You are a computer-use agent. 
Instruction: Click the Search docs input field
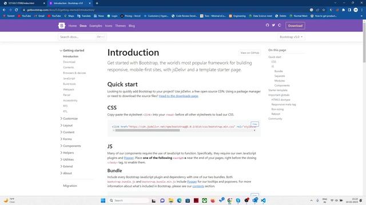point(82,37)
